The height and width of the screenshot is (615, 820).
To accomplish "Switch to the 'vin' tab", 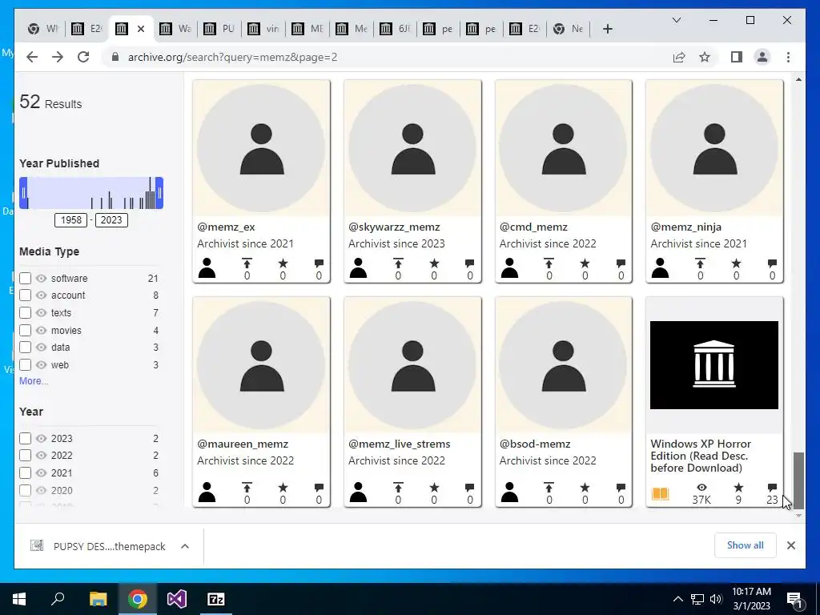I will 264,30.
